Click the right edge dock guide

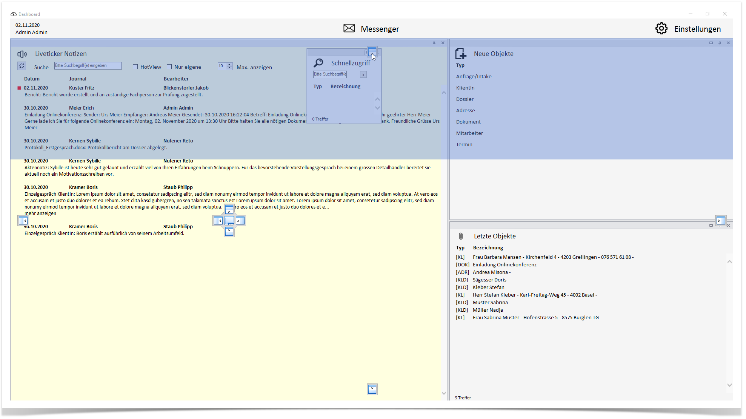721,221
